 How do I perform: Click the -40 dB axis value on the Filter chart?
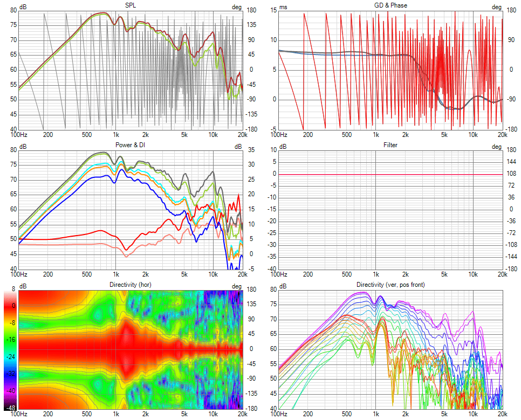(x=272, y=268)
